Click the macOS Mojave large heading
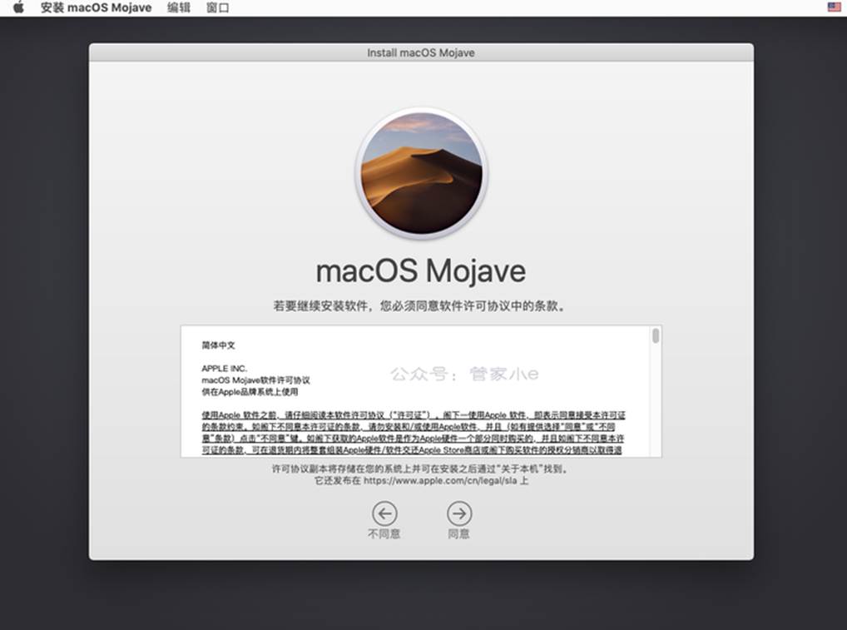Viewport: 847px width, 630px height. click(421, 271)
